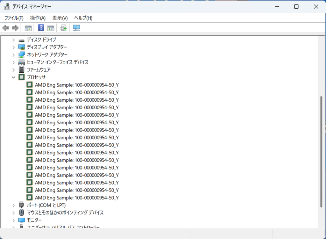Viewport: 326px width, 239px height.
Task: Select the ディスク ドライブ drive icon
Action: coord(21,40)
